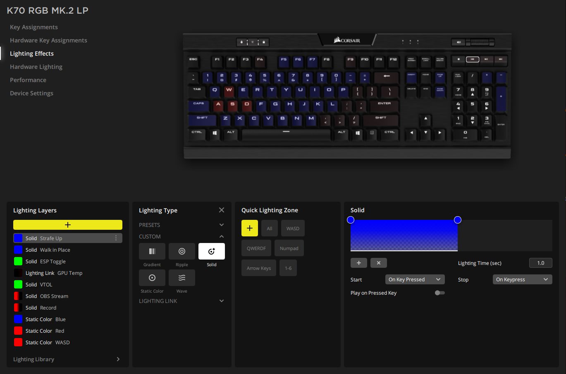Open the Start trigger dropdown
The height and width of the screenshot is (374, 566).
tap(415, 279)
